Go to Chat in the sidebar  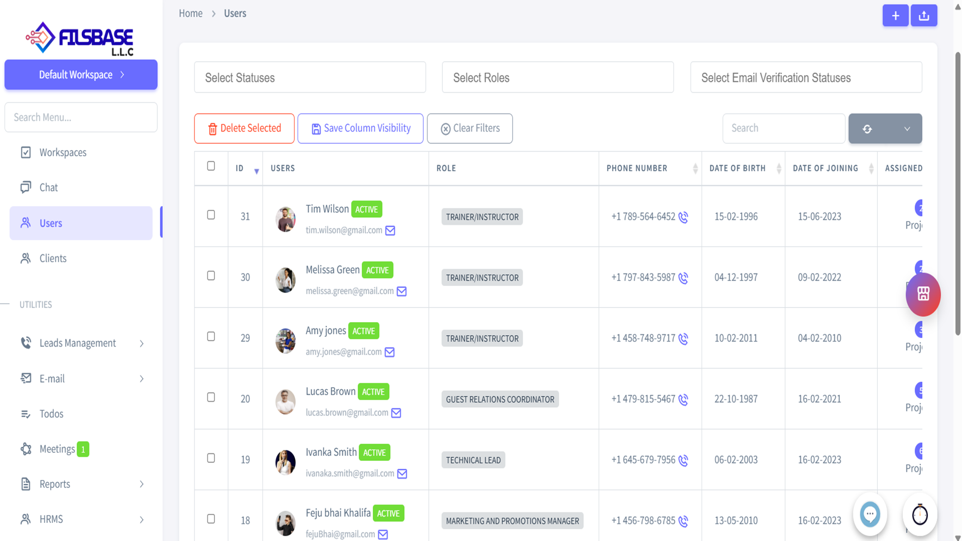(49, 187)
